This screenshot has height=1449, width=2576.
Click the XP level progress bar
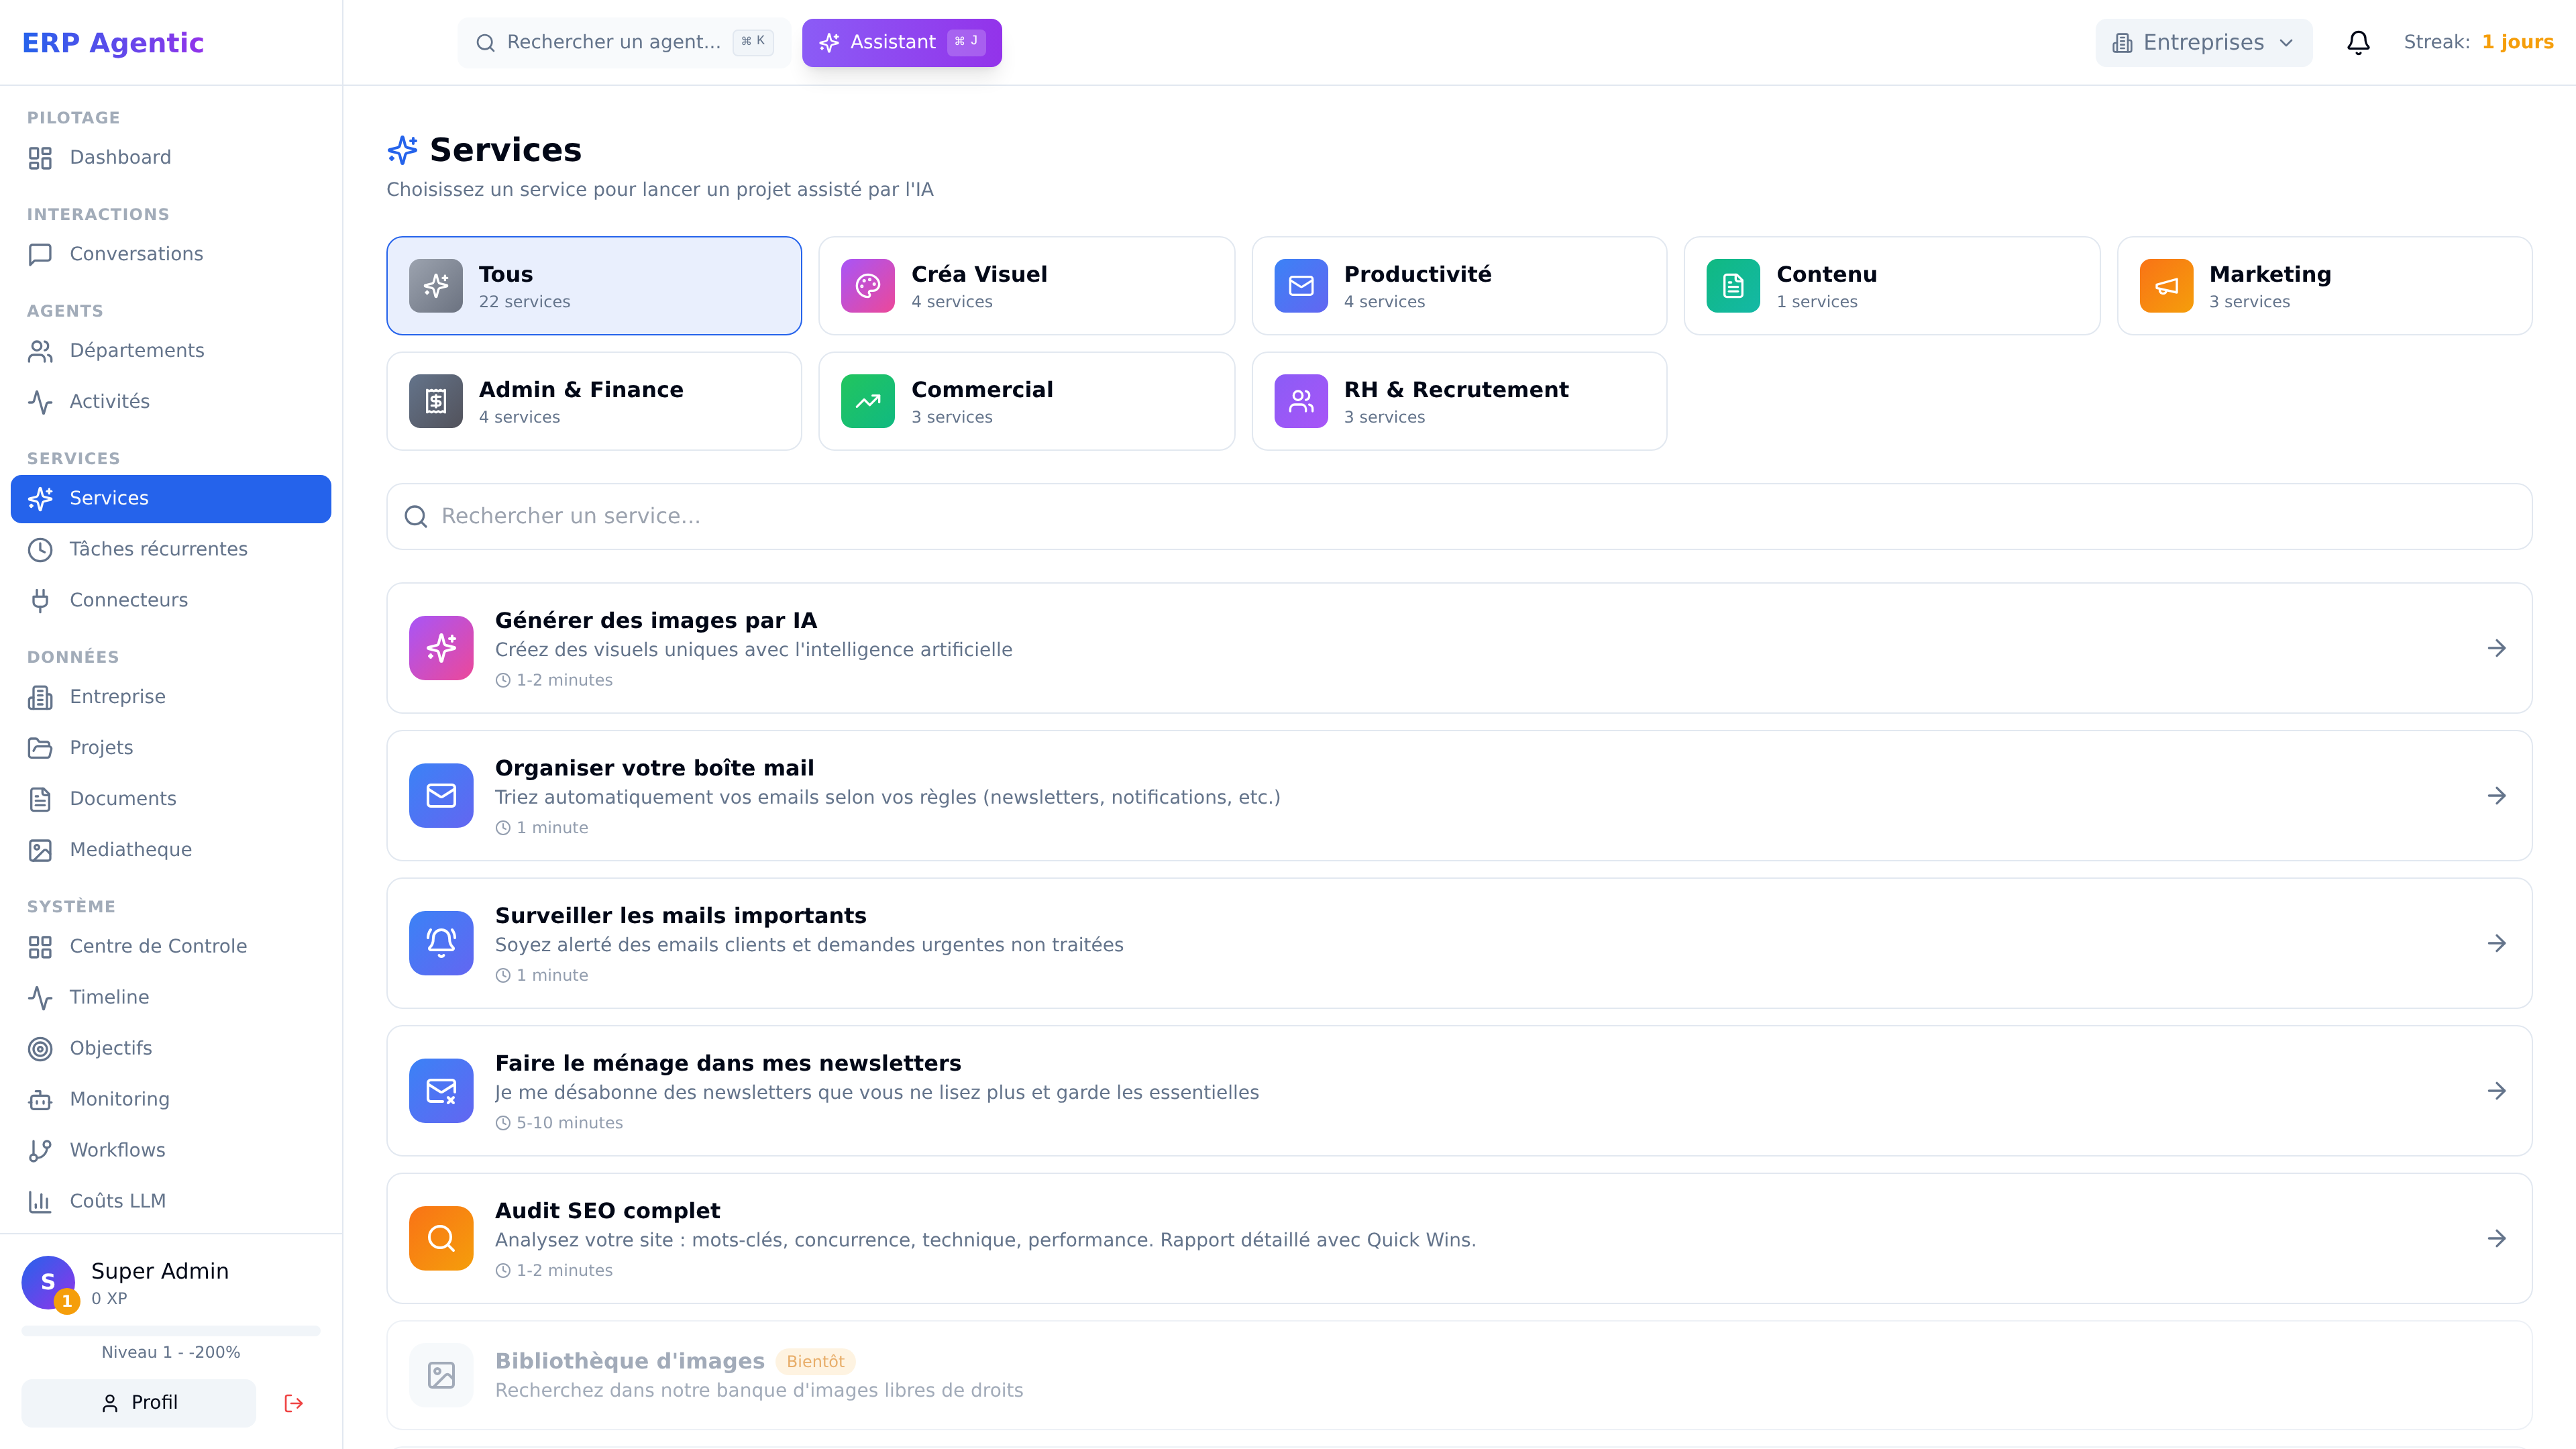coord(171,1331)
